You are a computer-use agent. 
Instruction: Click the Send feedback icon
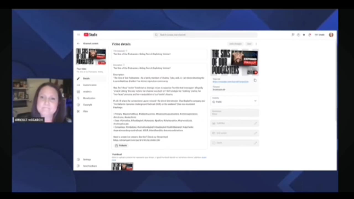(78, 166)
